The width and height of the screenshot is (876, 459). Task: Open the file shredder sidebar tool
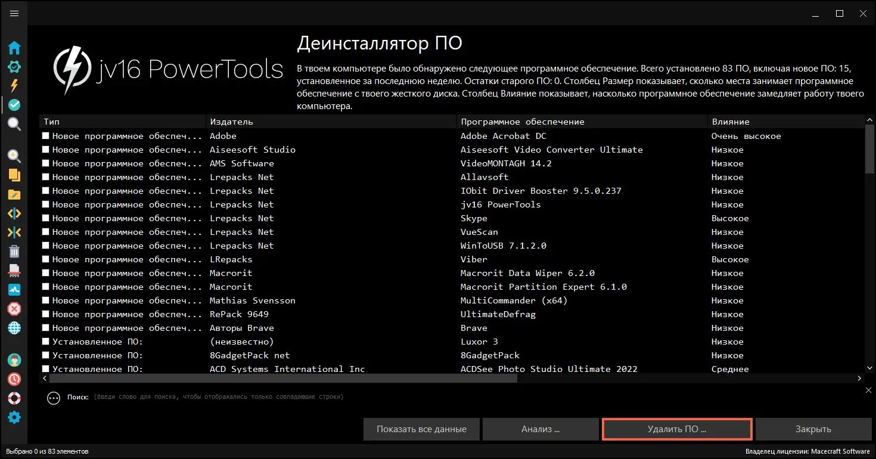pyautogui.click(x=14, y=271)
